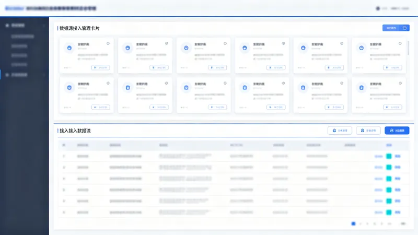Viewport: 418px width, 235px height.
Task: Click the solid blue button in the 接入接入数据流 header
Action: [x=397, y=131]
